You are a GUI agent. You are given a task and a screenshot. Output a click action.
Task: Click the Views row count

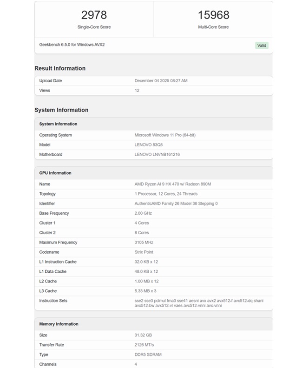tap(137, 91)
